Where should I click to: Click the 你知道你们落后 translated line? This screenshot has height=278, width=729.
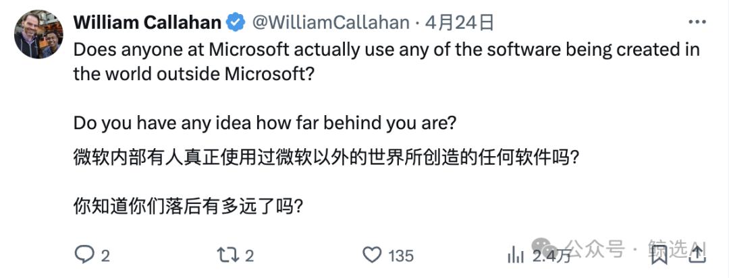pos(189,206)
